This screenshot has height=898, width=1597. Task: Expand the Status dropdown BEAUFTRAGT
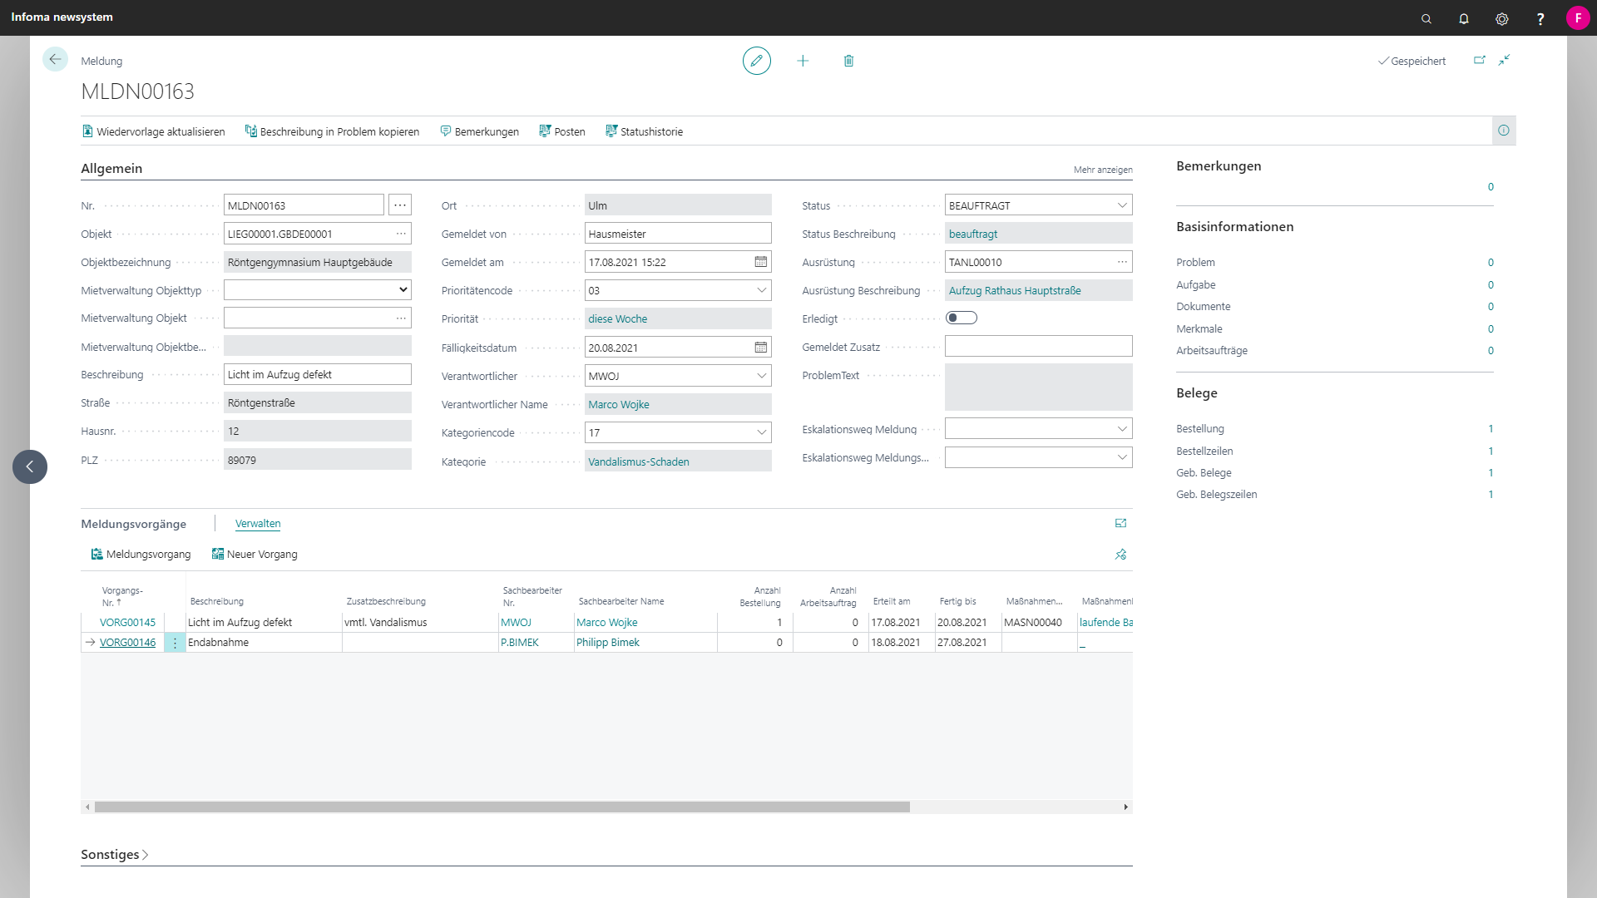click(x=1121, y=205)
